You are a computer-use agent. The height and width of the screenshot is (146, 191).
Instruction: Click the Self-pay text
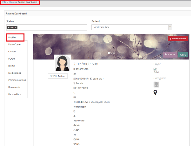80,121
